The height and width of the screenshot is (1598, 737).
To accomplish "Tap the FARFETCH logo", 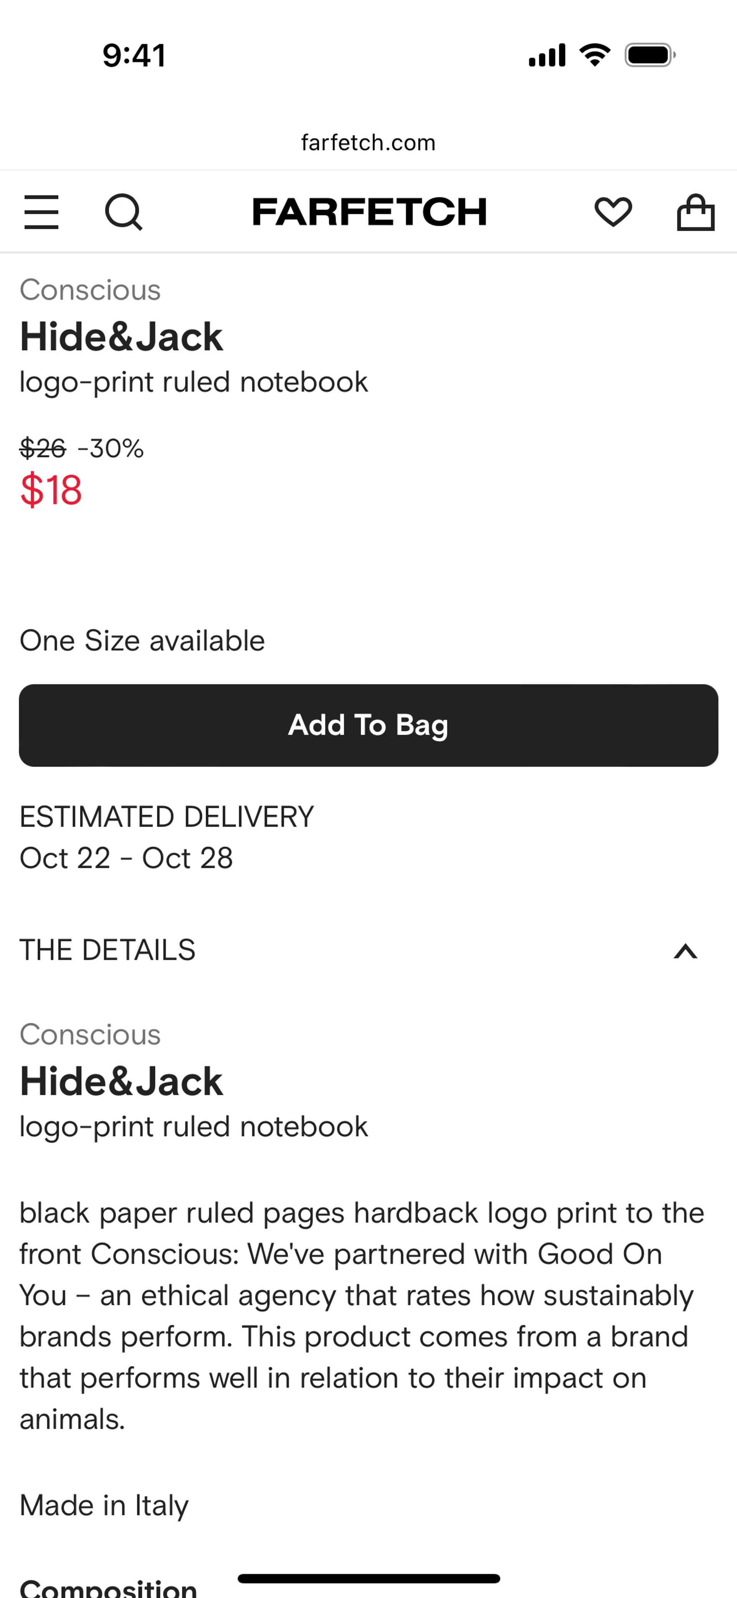I will pyautogui.click(x=369, y=212).
